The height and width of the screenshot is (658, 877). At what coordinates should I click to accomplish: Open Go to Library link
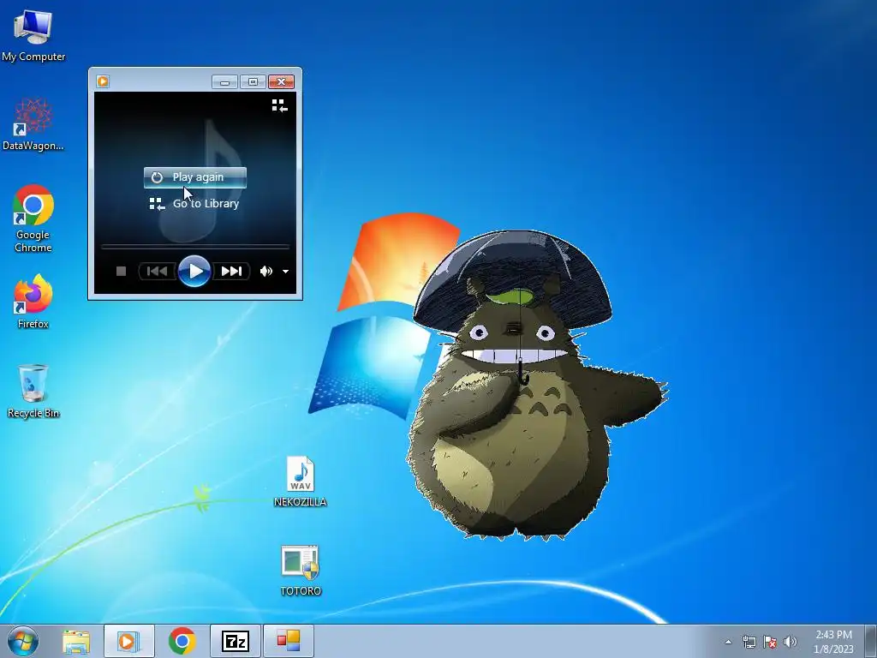click(x=194, y=204)
